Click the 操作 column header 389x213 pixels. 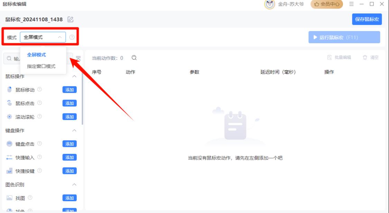(x=329, y=72)
